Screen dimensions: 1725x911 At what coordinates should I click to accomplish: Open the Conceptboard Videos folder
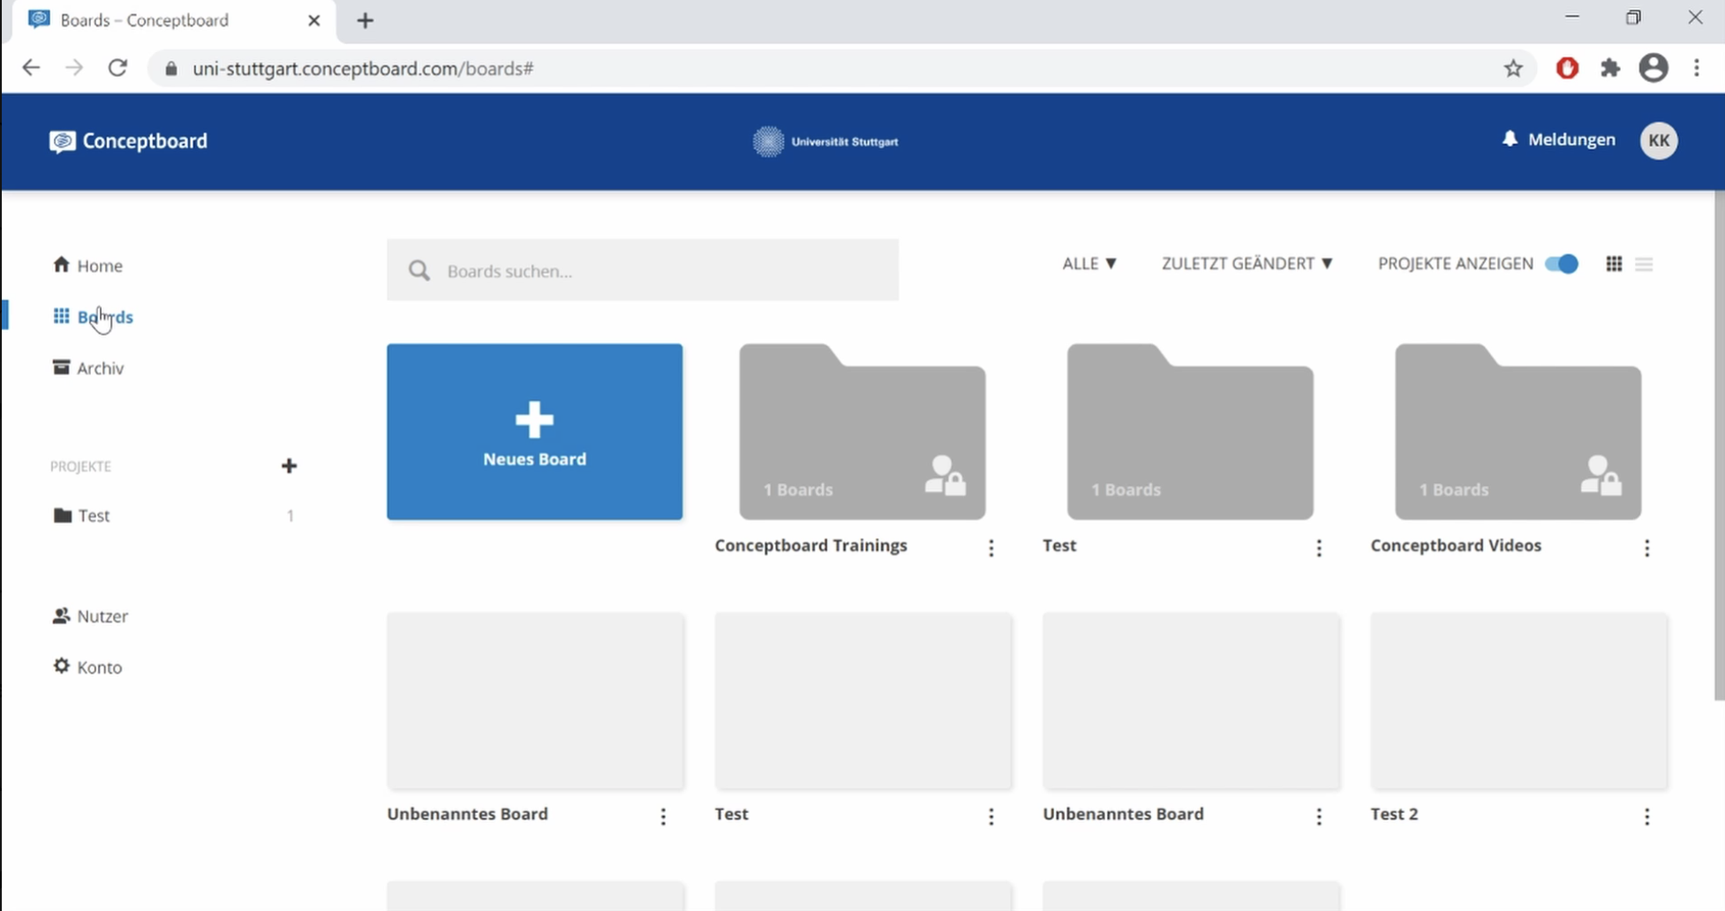1518,432
